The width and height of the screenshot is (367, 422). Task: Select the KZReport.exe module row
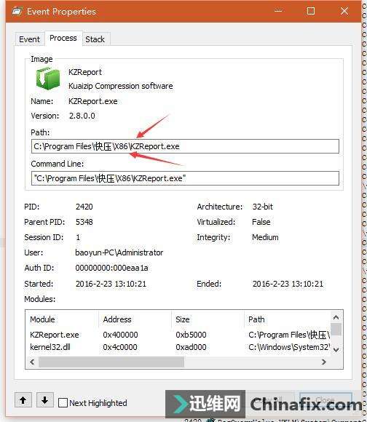(x=178, y=335)
